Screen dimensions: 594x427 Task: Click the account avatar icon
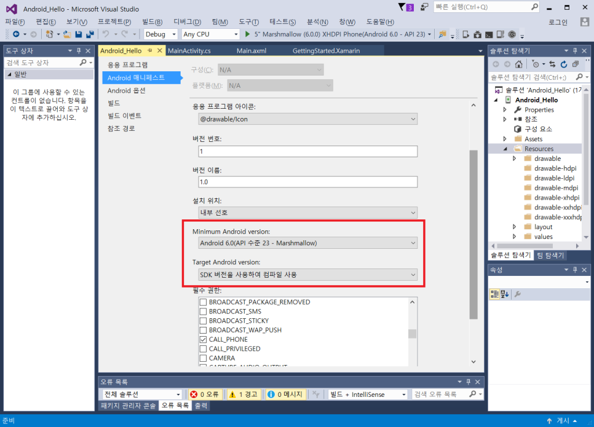[585, 22]
